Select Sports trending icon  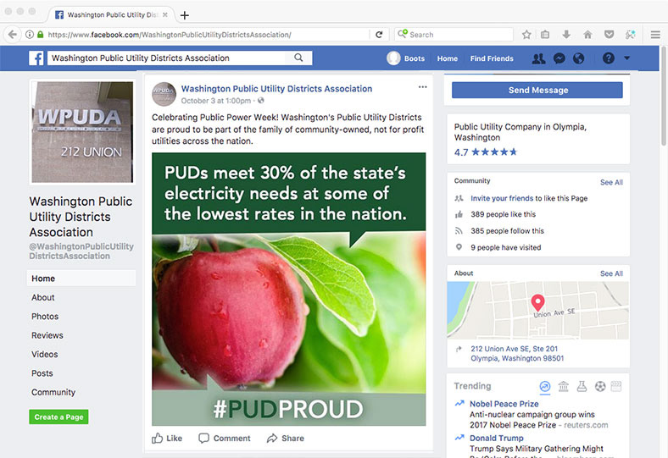[600, 386]
